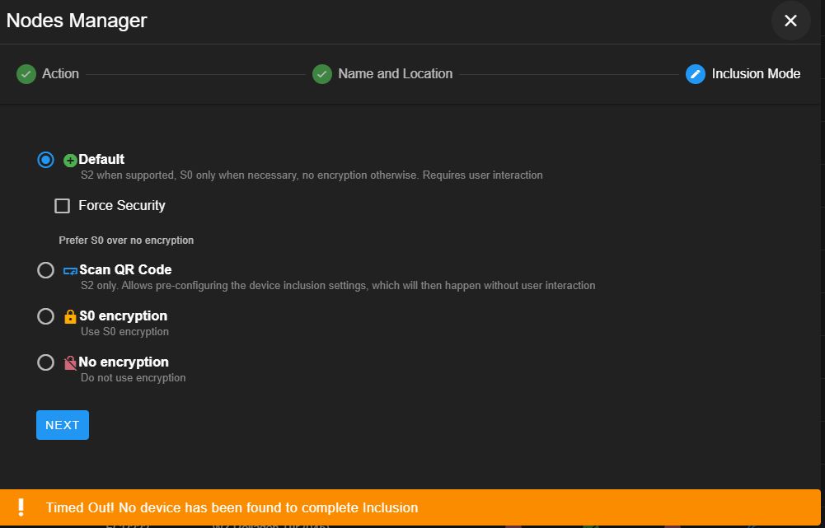The width and height of the screenshot is (825, 528).
Task: Select the Default inclusion mode radio button
Action: pos(46,160)
